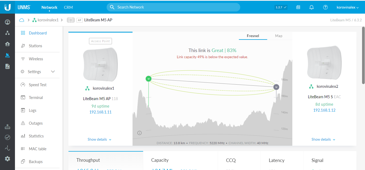Screen dimensions: 365x170
Task: Open the home router devices icon in sidebar
Action: [7, 44]
